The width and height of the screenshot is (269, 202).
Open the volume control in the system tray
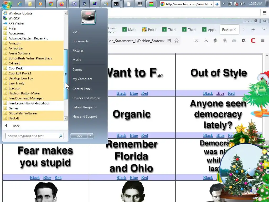click(x=242, y=4)
